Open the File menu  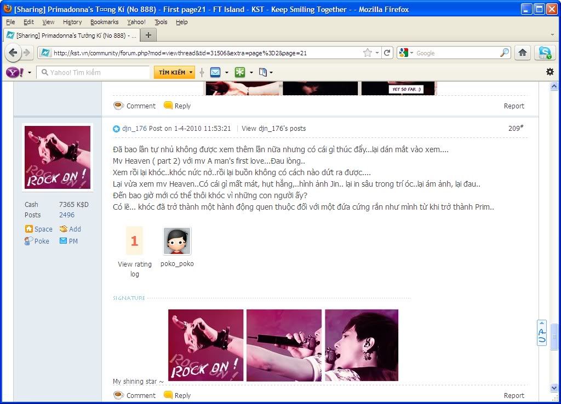click(11, 22)
